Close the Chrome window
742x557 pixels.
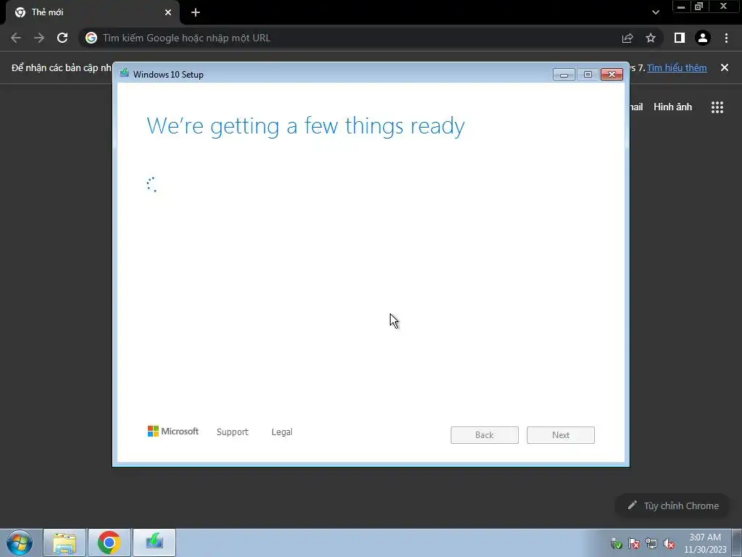pyautogui.click(x=724, y=7)
